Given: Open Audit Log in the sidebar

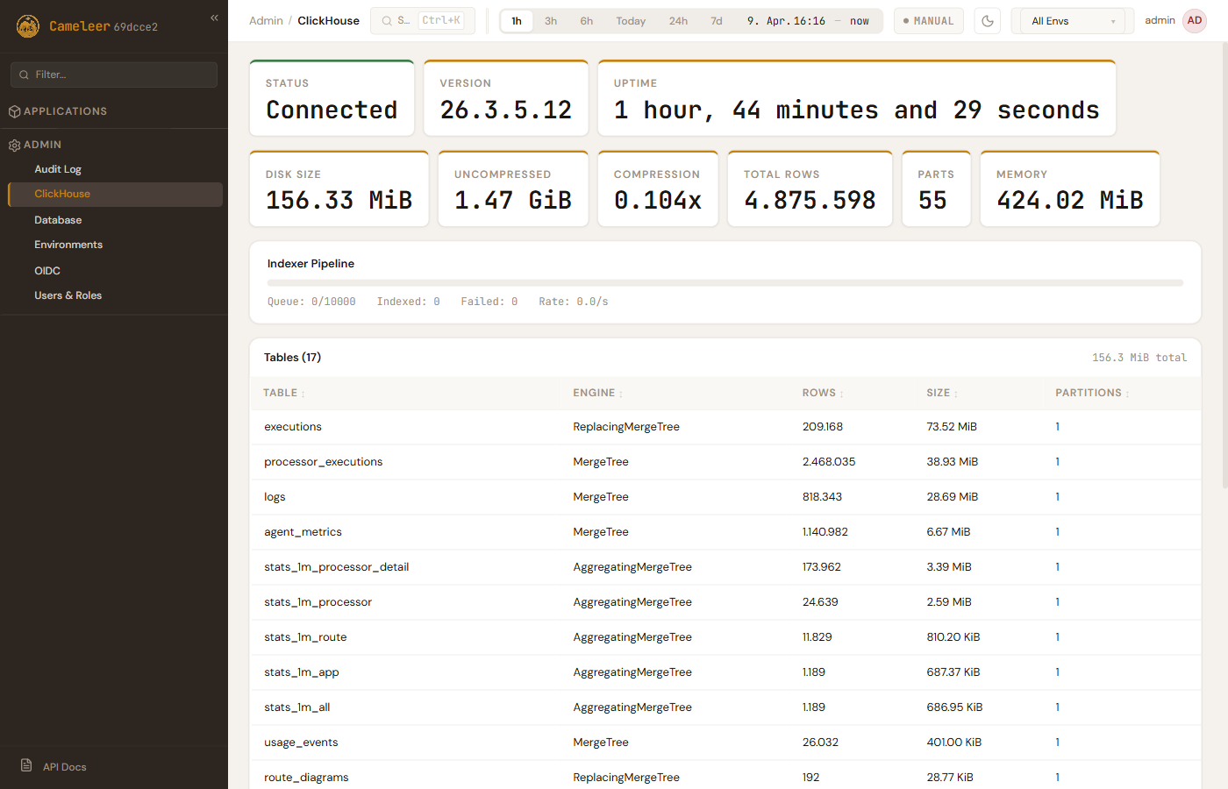Looking at the screenshot, I should pyautogui.click(x=58, y=169).
